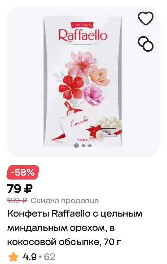Click the crossed-out old price 189 ₽
This screenshot has width=167, height=264.
point(17,201)
